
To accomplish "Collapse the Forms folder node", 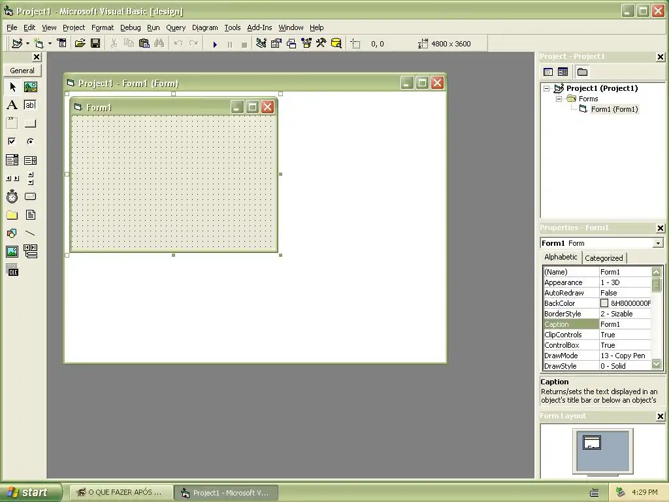I will pos(559,99).
